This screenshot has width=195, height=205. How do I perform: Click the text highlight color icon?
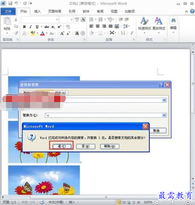(x=33, y=33)
